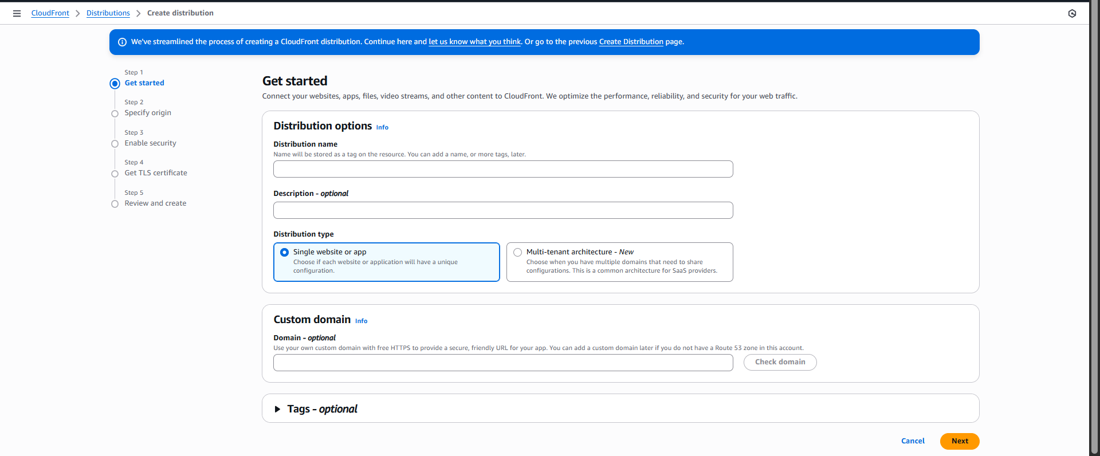The height and width of the screenshot is (456, 1100).
Task: Click the Cancel button
Action: click(x=913, y=441)
